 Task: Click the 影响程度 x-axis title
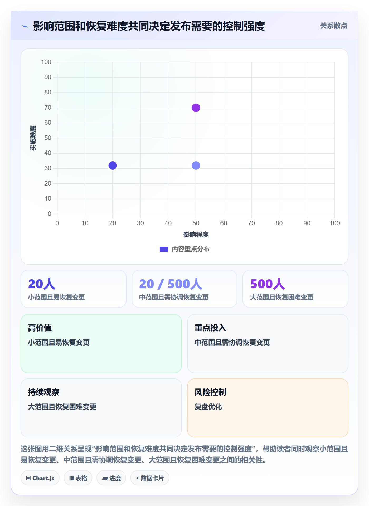coord(196,235)
